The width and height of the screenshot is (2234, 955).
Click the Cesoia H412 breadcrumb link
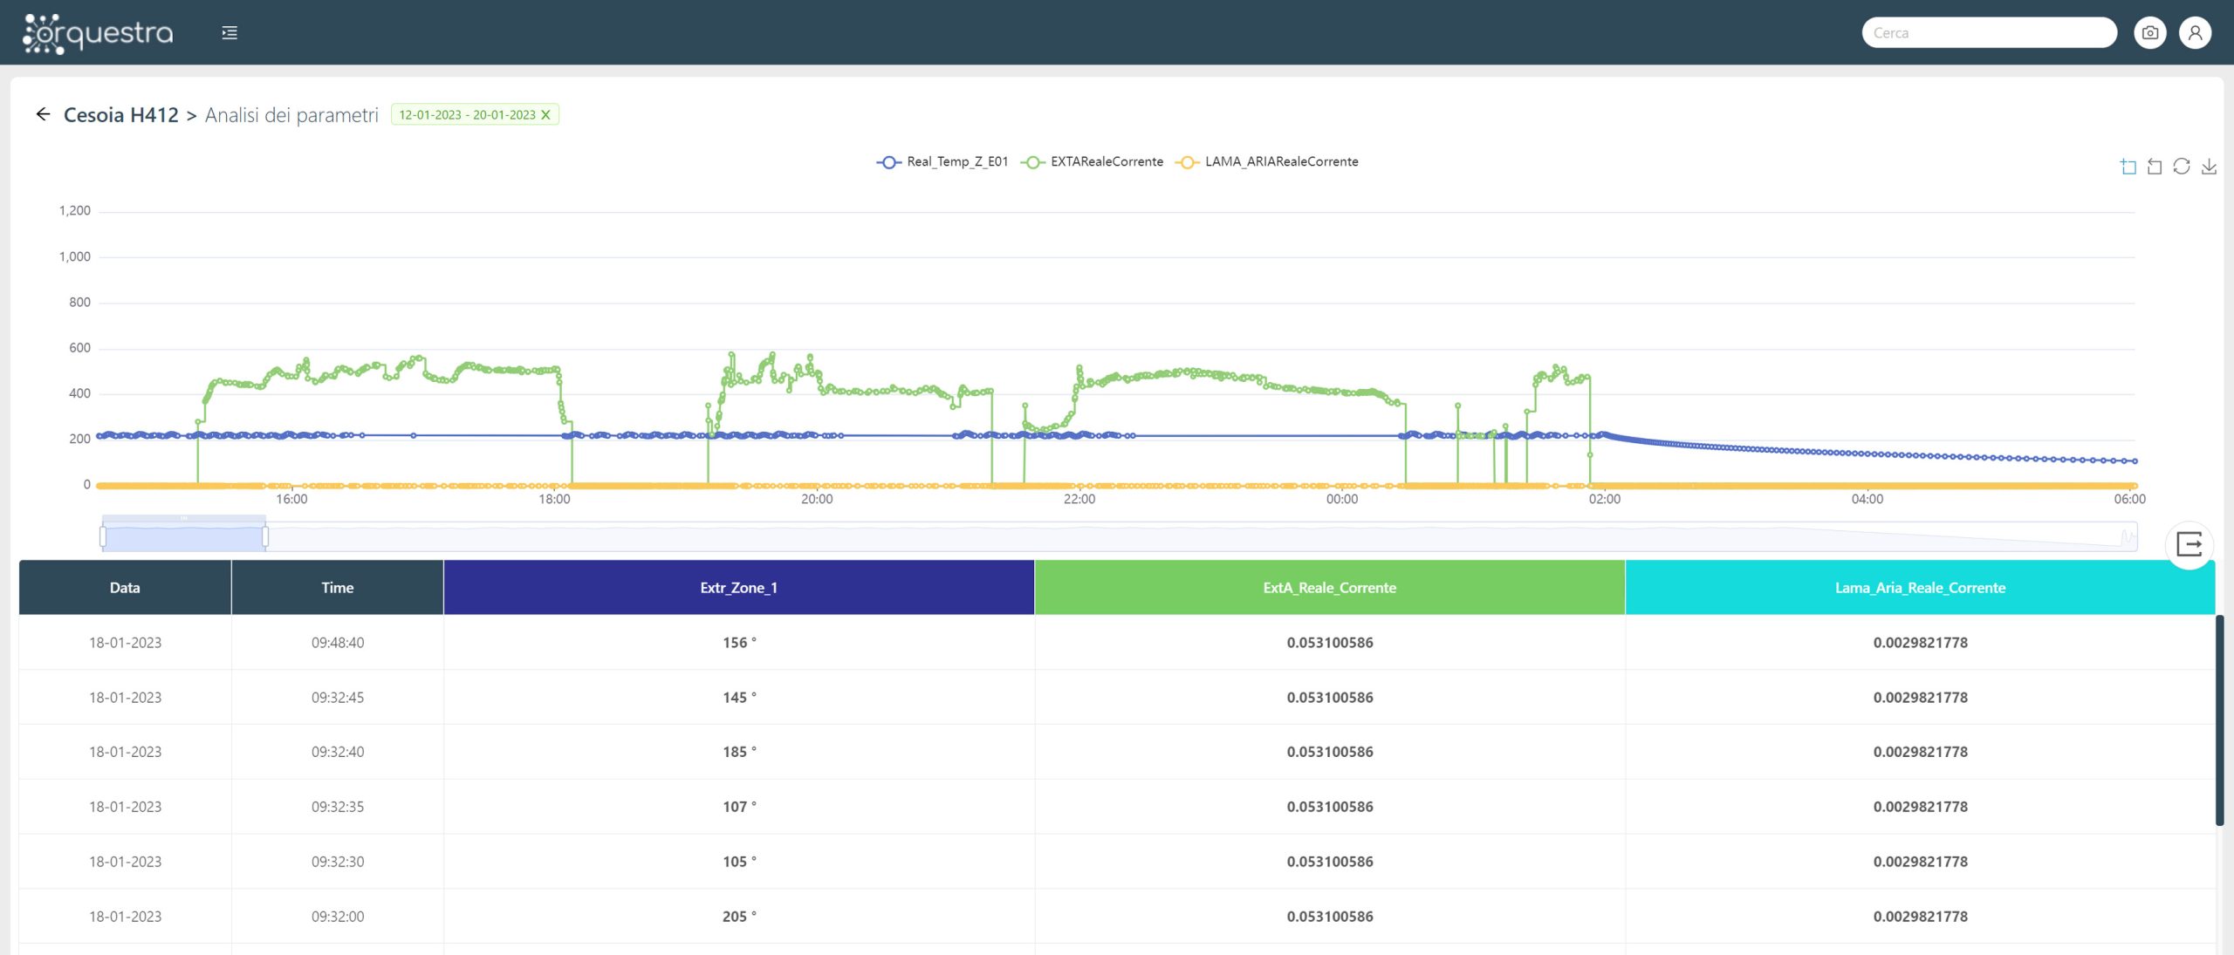pyautogui.click(x=120, y=115)
